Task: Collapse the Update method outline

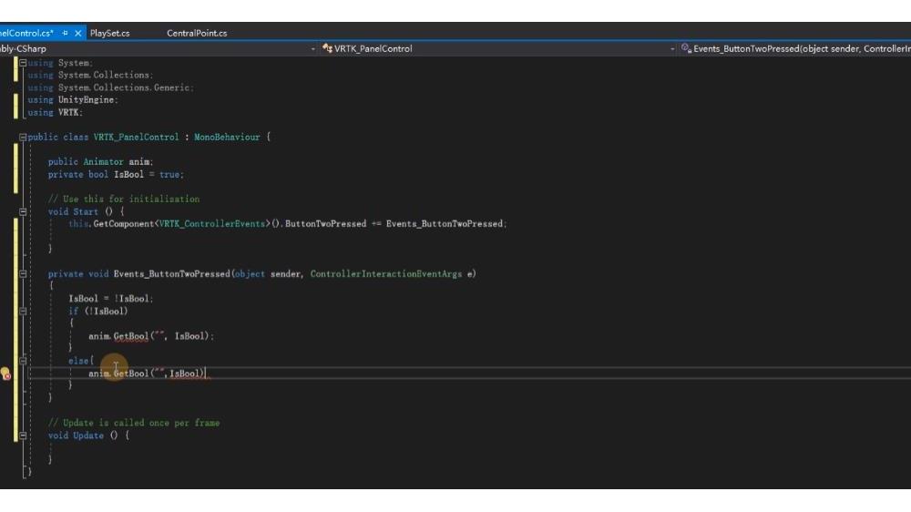Action: click(x=23, y=435)
